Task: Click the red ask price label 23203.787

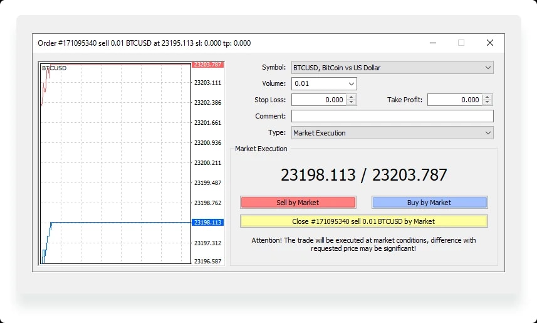Action: pos(207,65)
